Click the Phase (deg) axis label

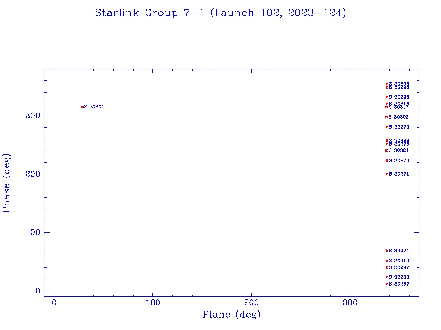coord(6,183)
